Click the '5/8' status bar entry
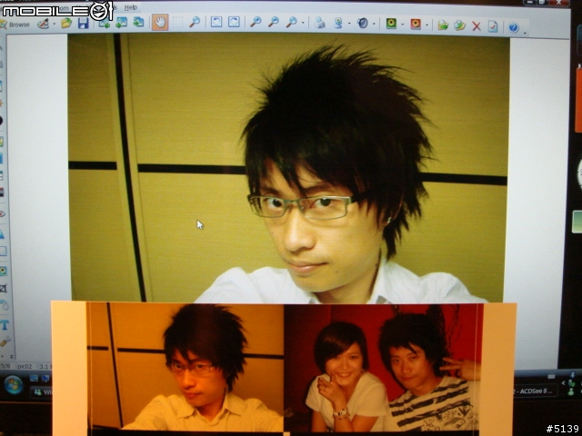This screenshot has width=582, height=436. pos(5,366)
